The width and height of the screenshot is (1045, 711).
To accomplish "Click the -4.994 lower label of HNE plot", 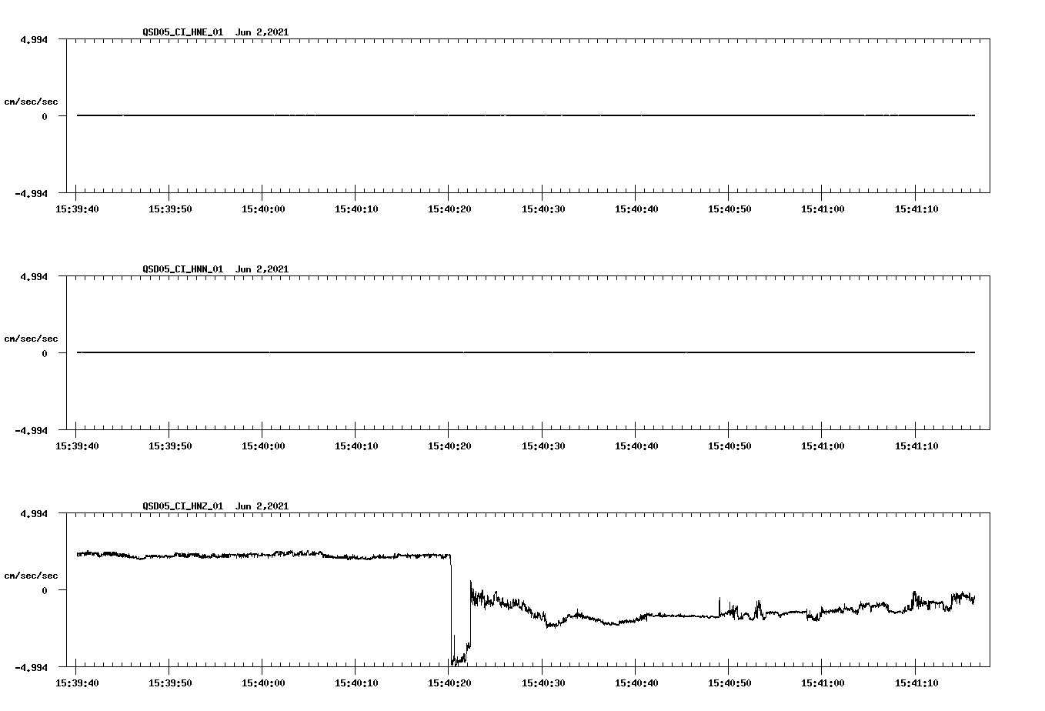I will point(31,193).
